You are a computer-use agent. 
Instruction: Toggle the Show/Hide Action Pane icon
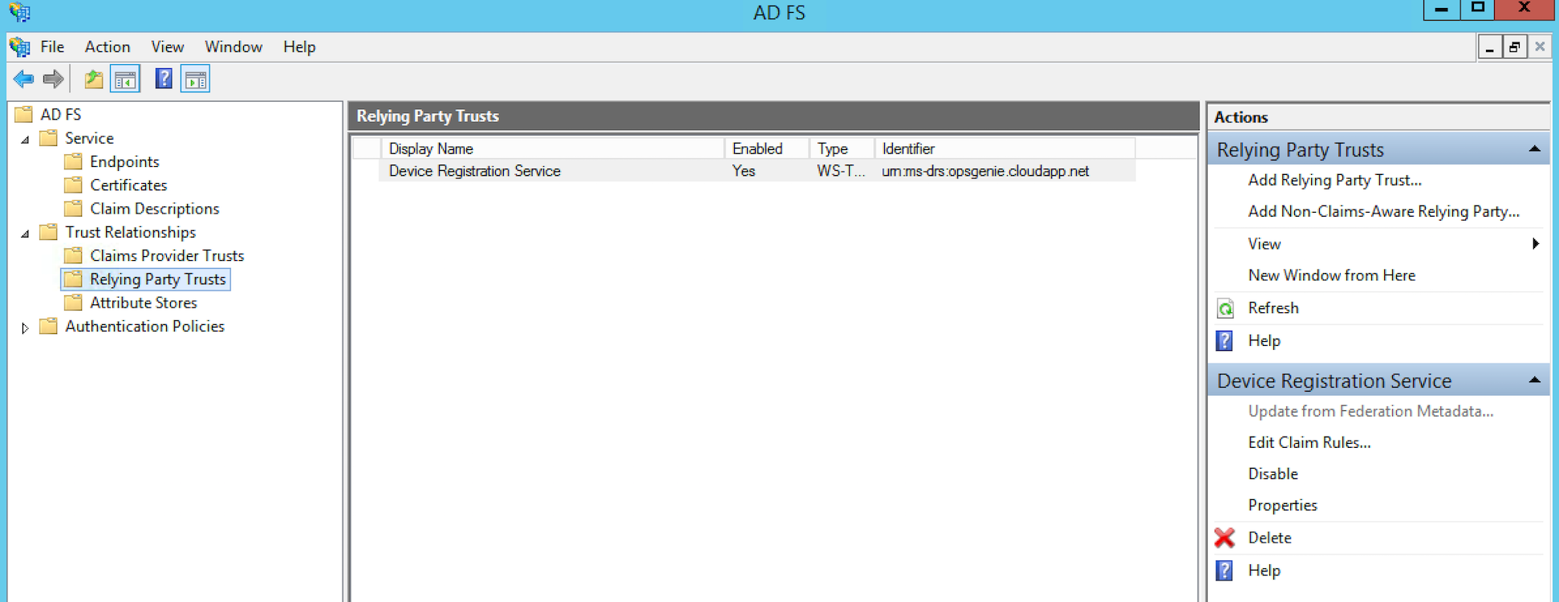click(195, 79)
